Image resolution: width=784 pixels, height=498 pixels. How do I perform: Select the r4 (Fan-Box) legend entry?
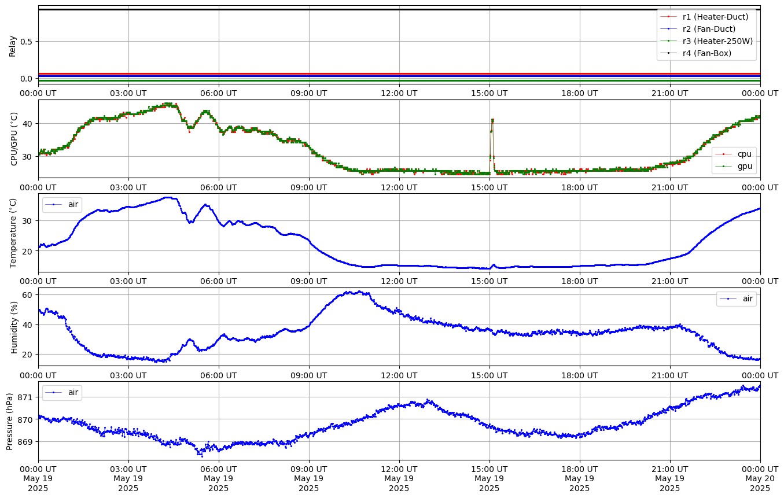(706, 53)
